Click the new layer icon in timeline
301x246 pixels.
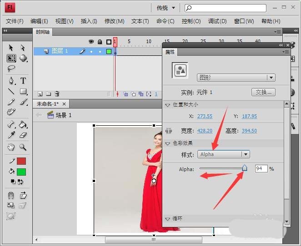(40, 93)
